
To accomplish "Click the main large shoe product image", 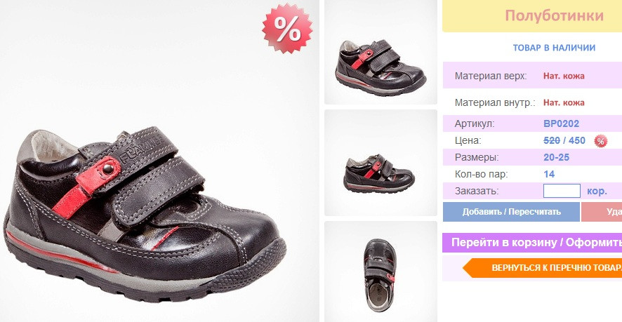I will pyautogui.click(x=159, y=161).
